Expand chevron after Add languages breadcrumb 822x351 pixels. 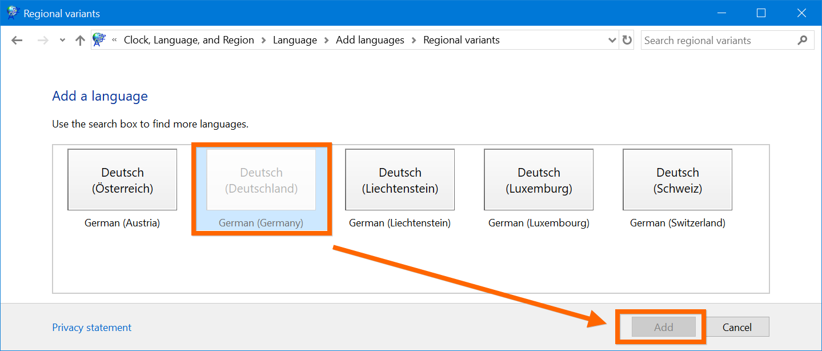tap(414, 41)
